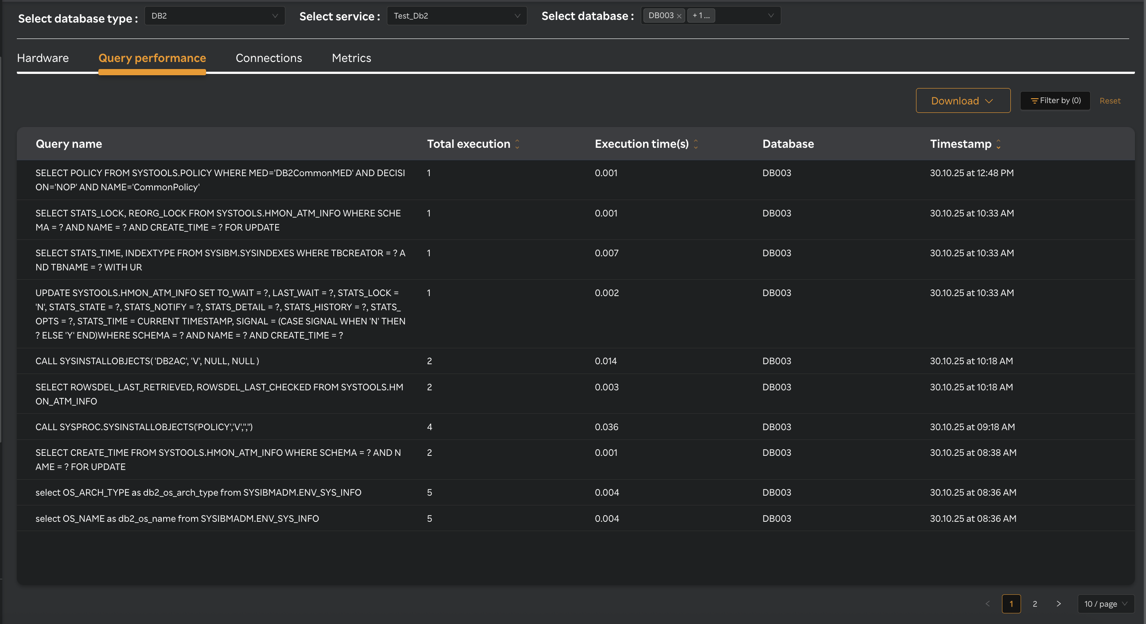Image resolution: width=1146 pixels, height=624 pixels.
Task: Click the Filter by (0) button
Action: (1055, 100)
